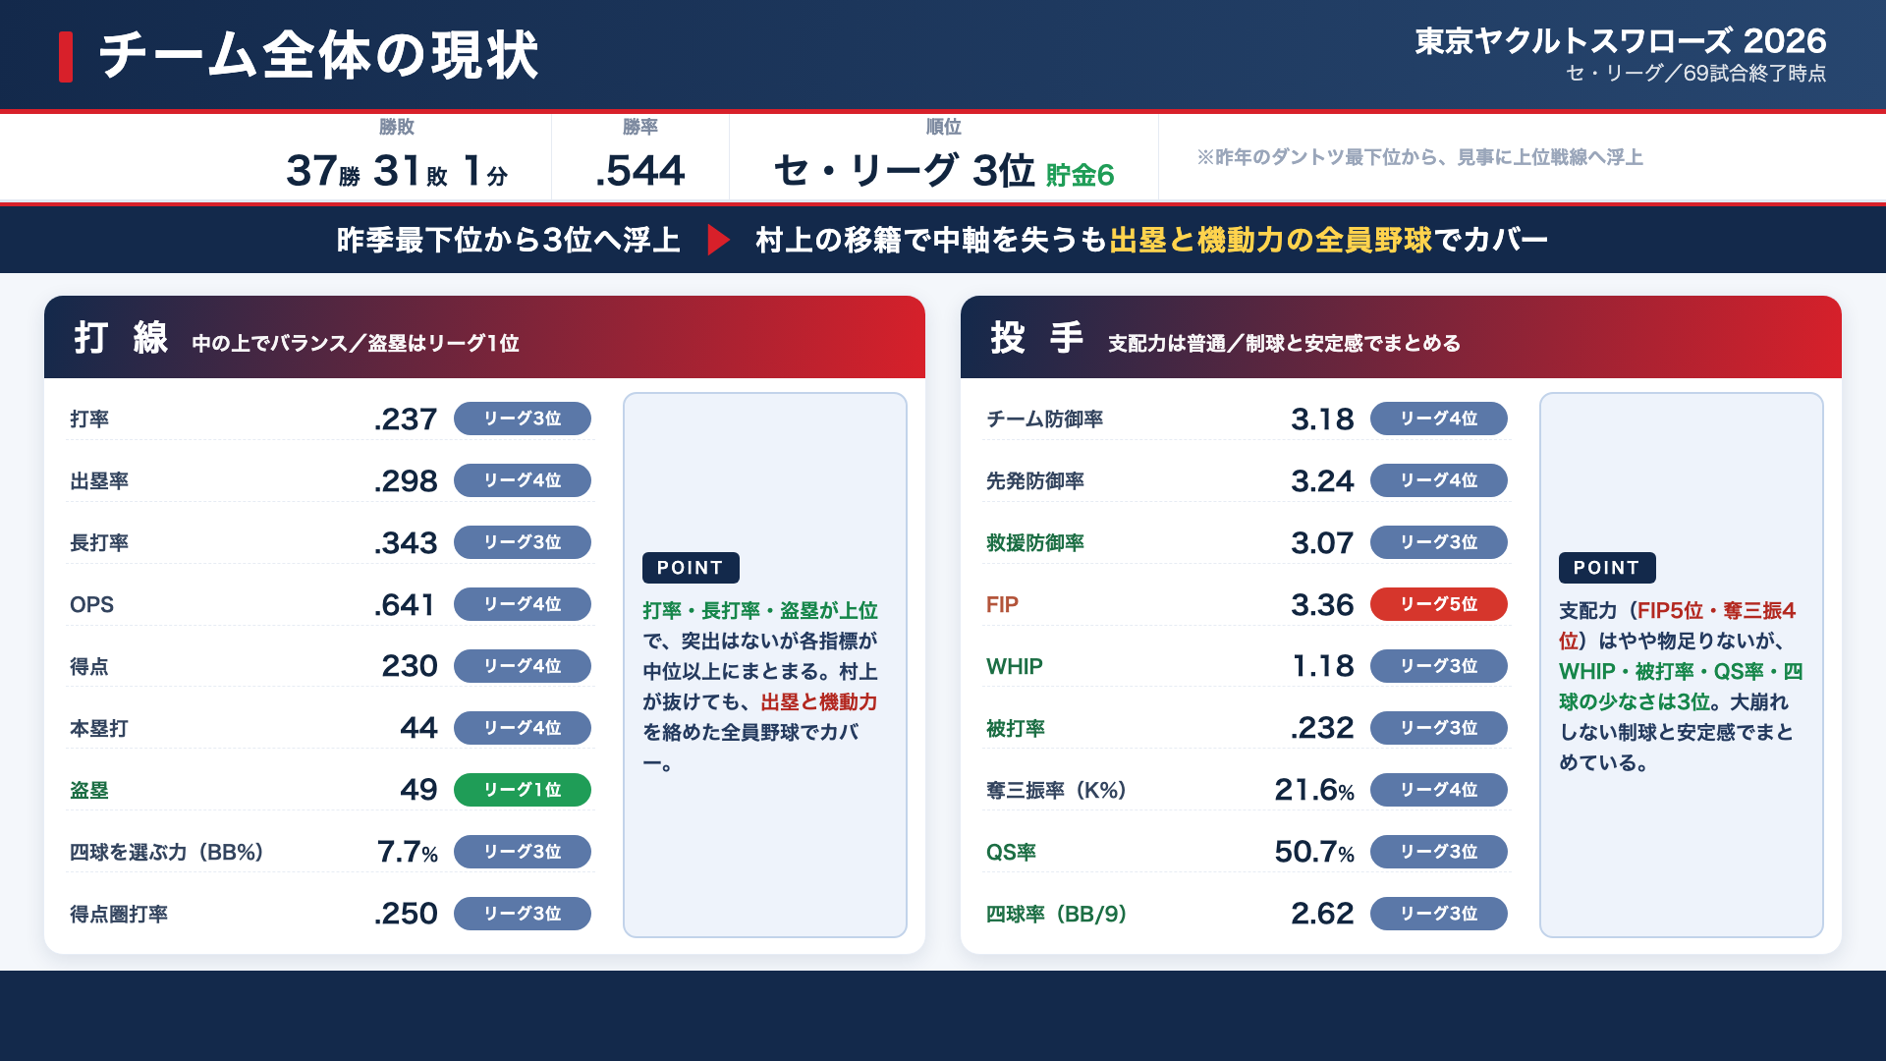
Task: Click the 貯金6 green text
Action: click(x=1080, y=175)
